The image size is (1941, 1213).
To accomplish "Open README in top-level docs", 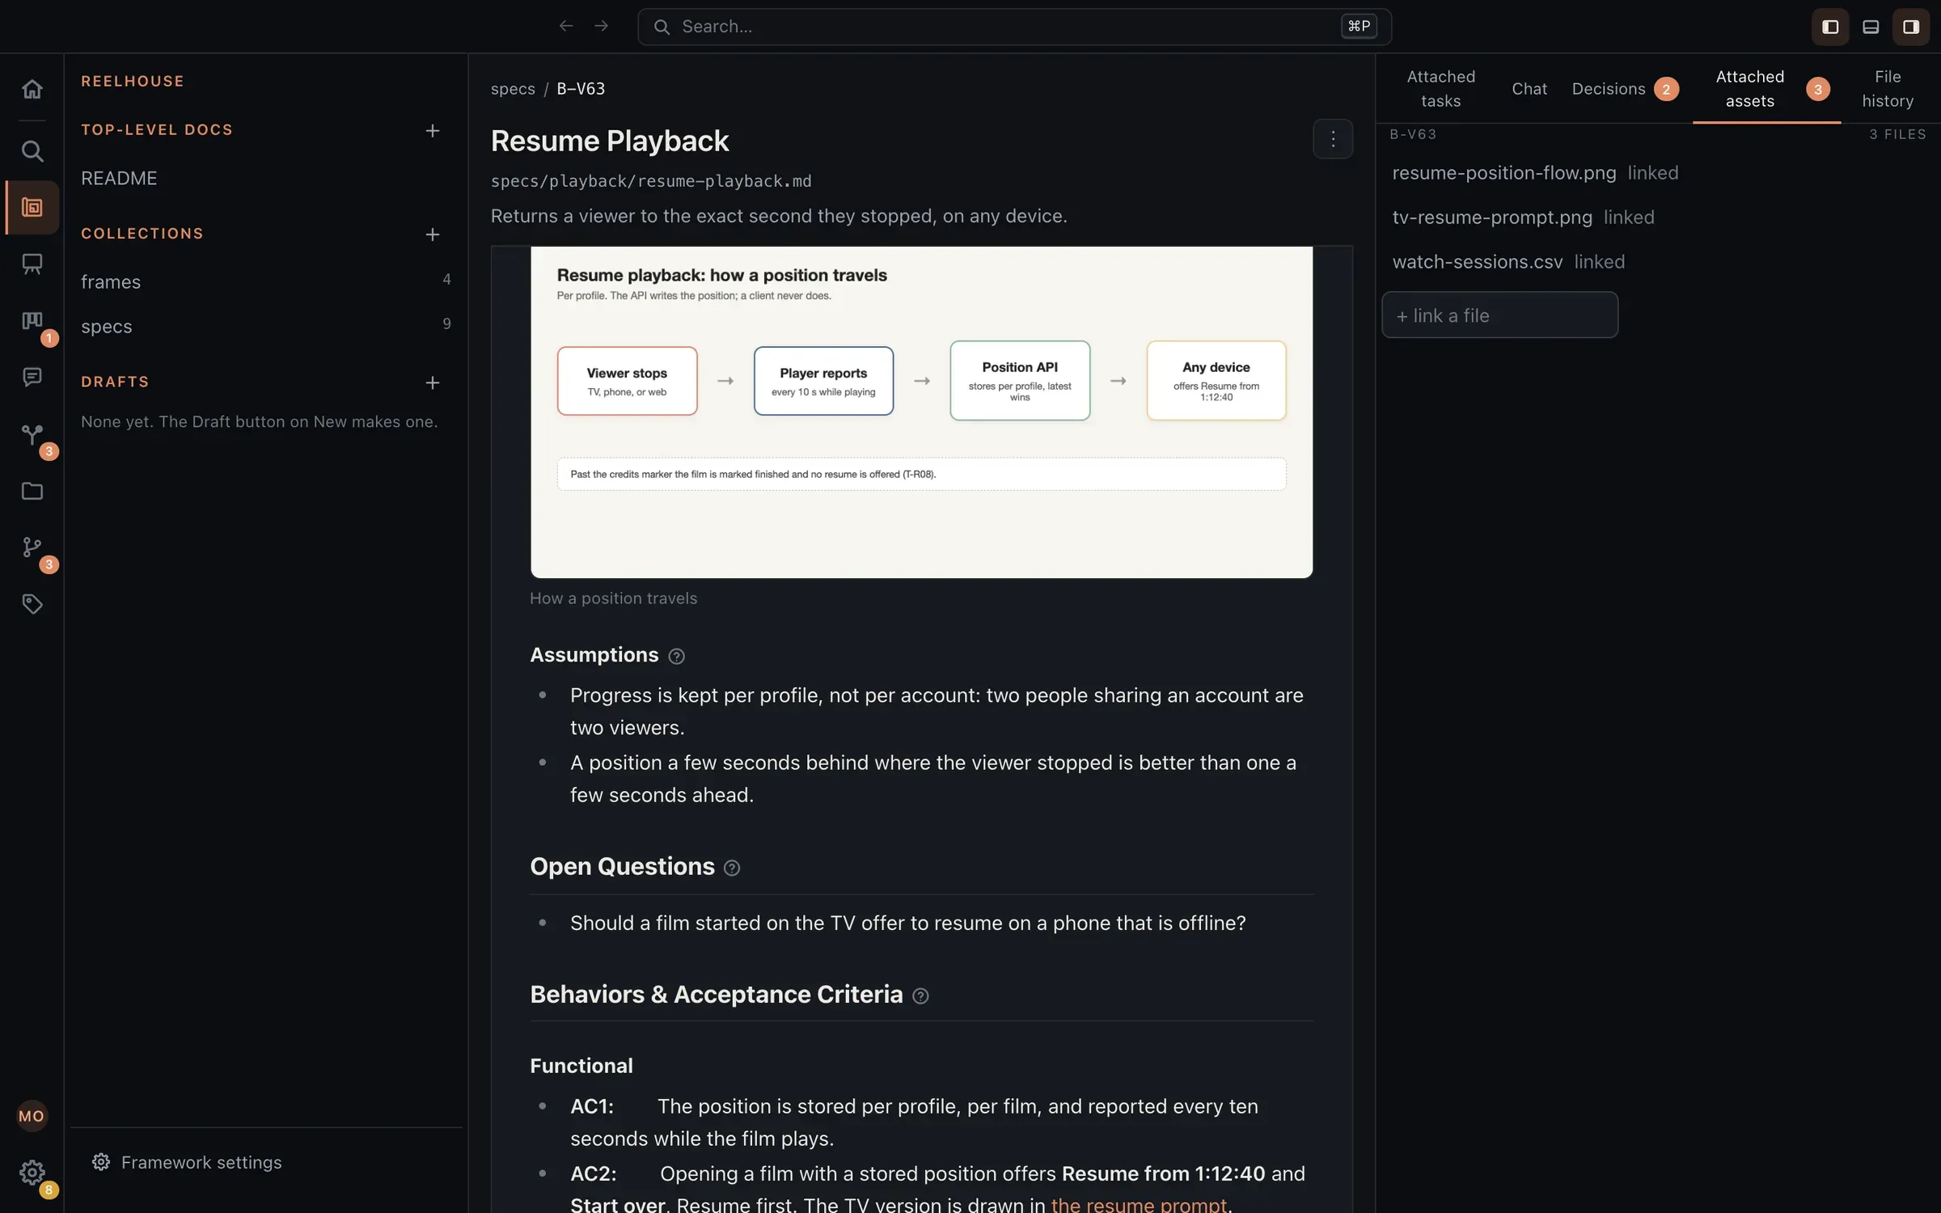I will coord(119,178).
